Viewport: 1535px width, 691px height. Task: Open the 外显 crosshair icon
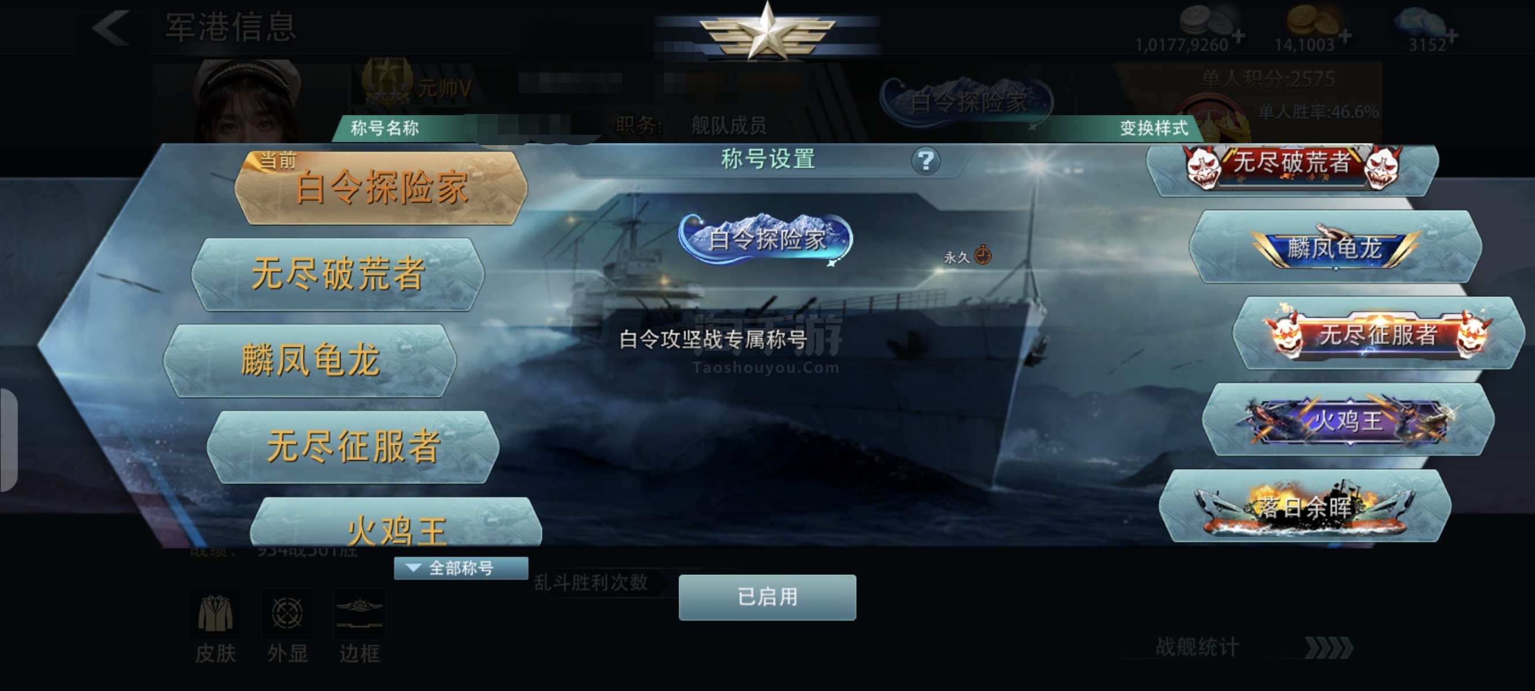pos(287,614)
